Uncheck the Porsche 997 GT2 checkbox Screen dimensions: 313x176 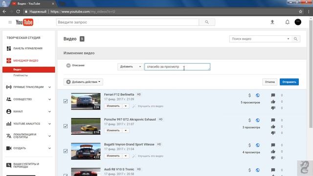point(66,126)
